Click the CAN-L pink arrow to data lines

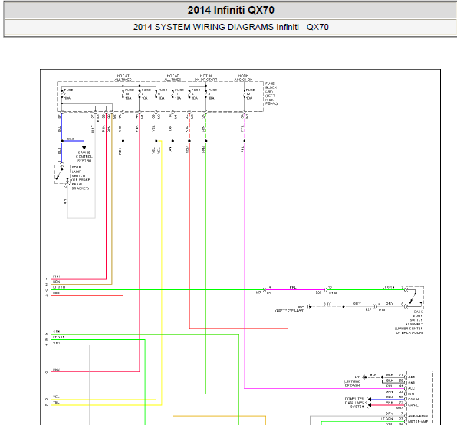[x=370, y=405]
